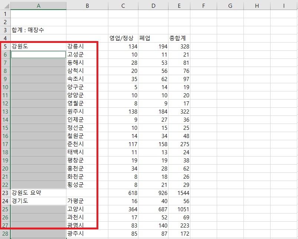
Task: Select the '춘천시' cell
Action: pyautogui.click(x=87, y=144)
